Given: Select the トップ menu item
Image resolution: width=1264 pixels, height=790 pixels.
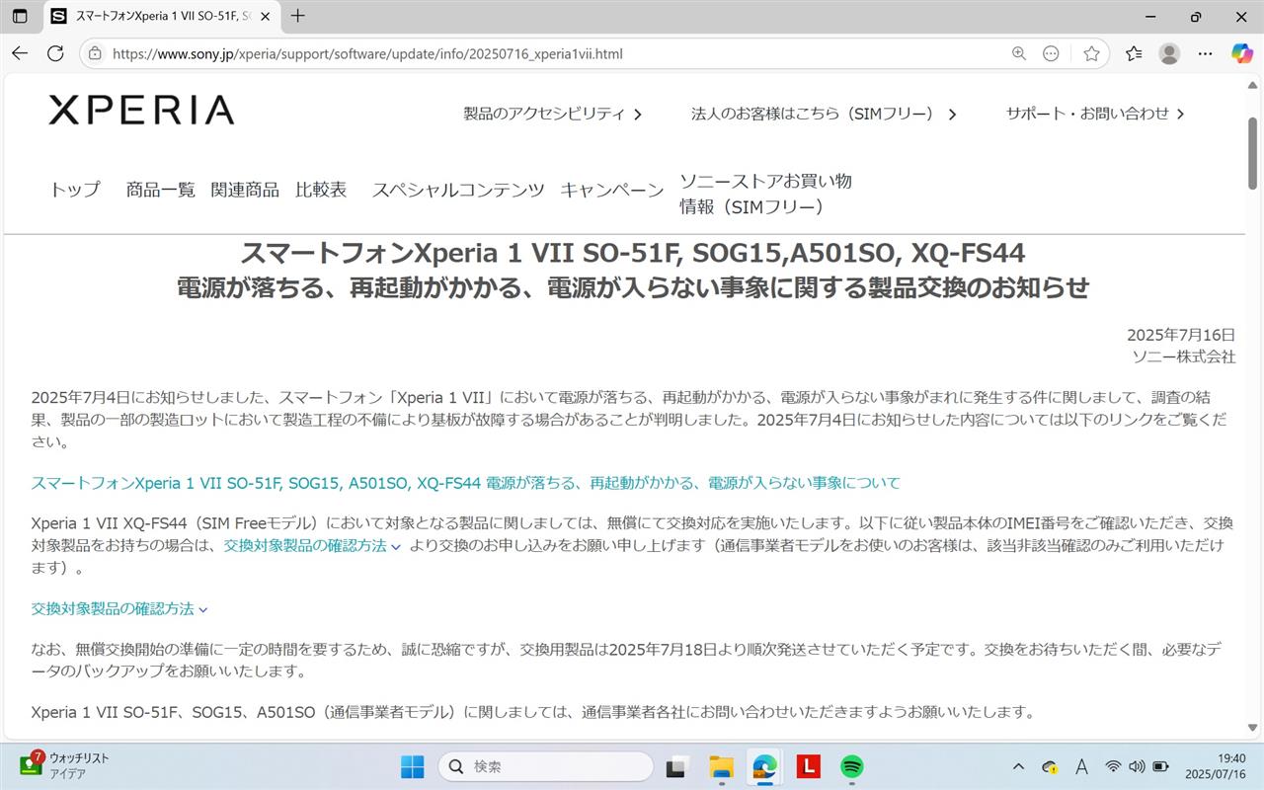Looking at the screenshot, I should tap(75, 190).
